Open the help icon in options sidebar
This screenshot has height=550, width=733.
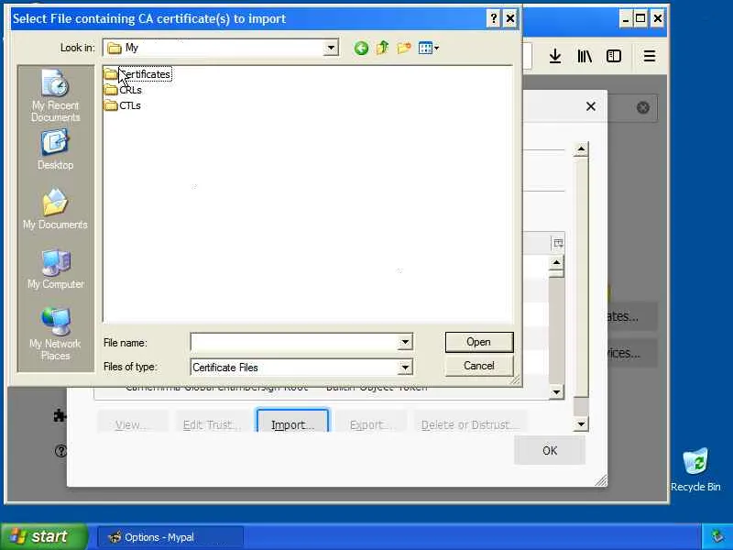60,451
